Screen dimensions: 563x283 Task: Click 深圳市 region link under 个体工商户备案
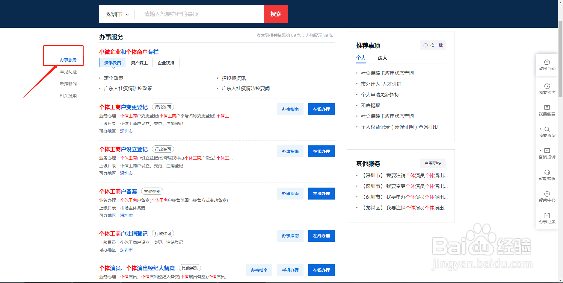[x=126, y=215]
